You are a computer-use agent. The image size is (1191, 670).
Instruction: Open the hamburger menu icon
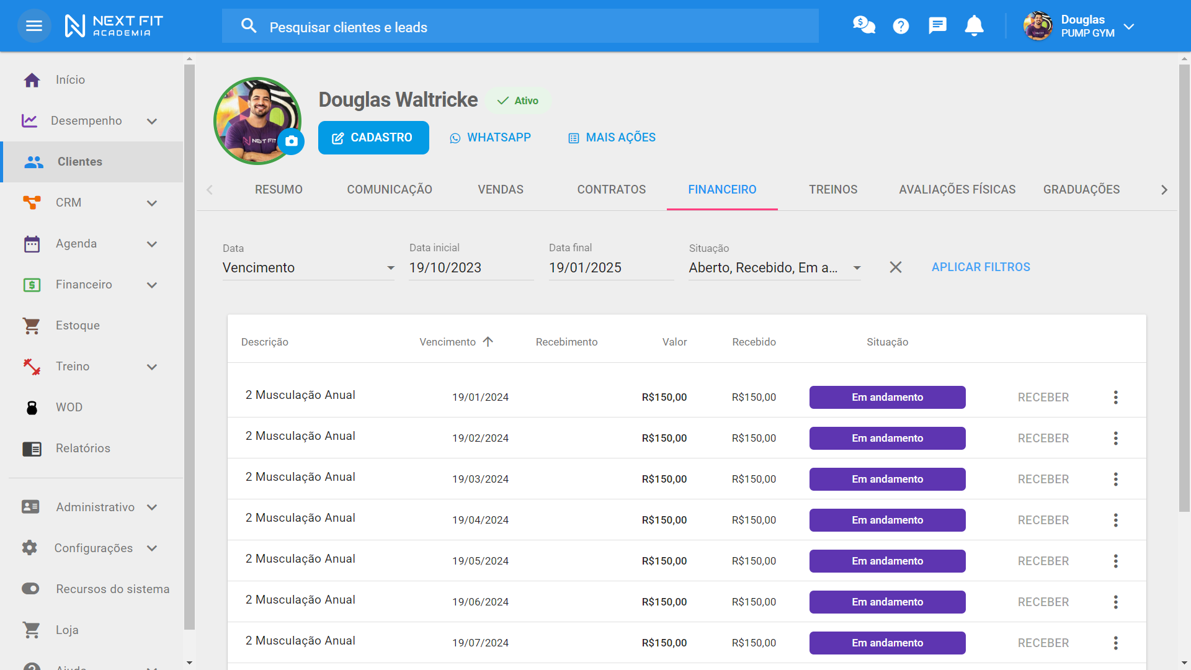[x=33, y=26]
